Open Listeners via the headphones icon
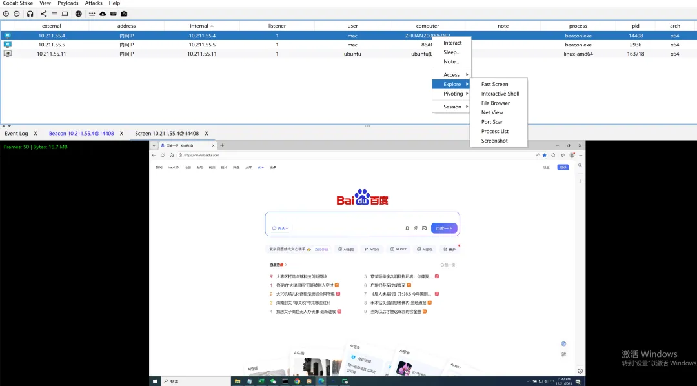 pyautogui.click(x=30, y=14)
